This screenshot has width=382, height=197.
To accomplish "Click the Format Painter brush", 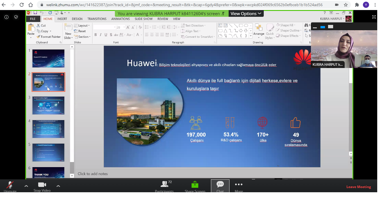I will (x=38, y=37).
